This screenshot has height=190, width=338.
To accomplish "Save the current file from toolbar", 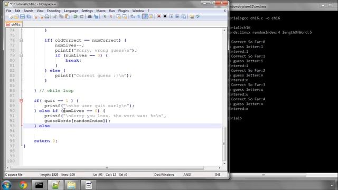I will click(22, 16).
